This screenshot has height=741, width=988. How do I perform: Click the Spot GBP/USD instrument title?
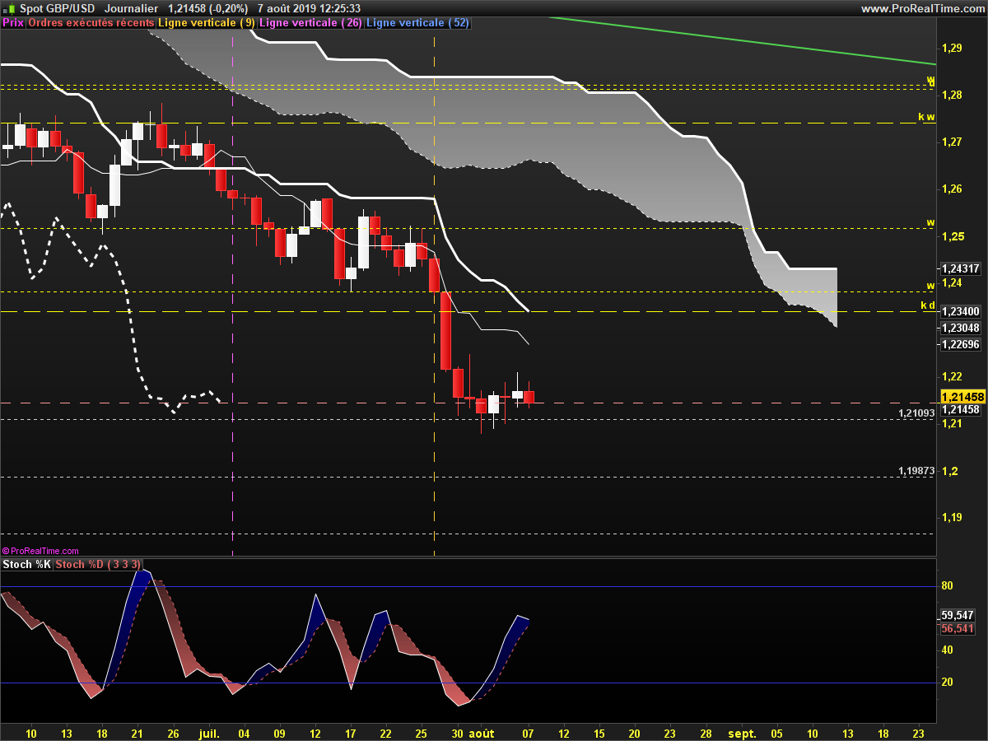point(58,7)
